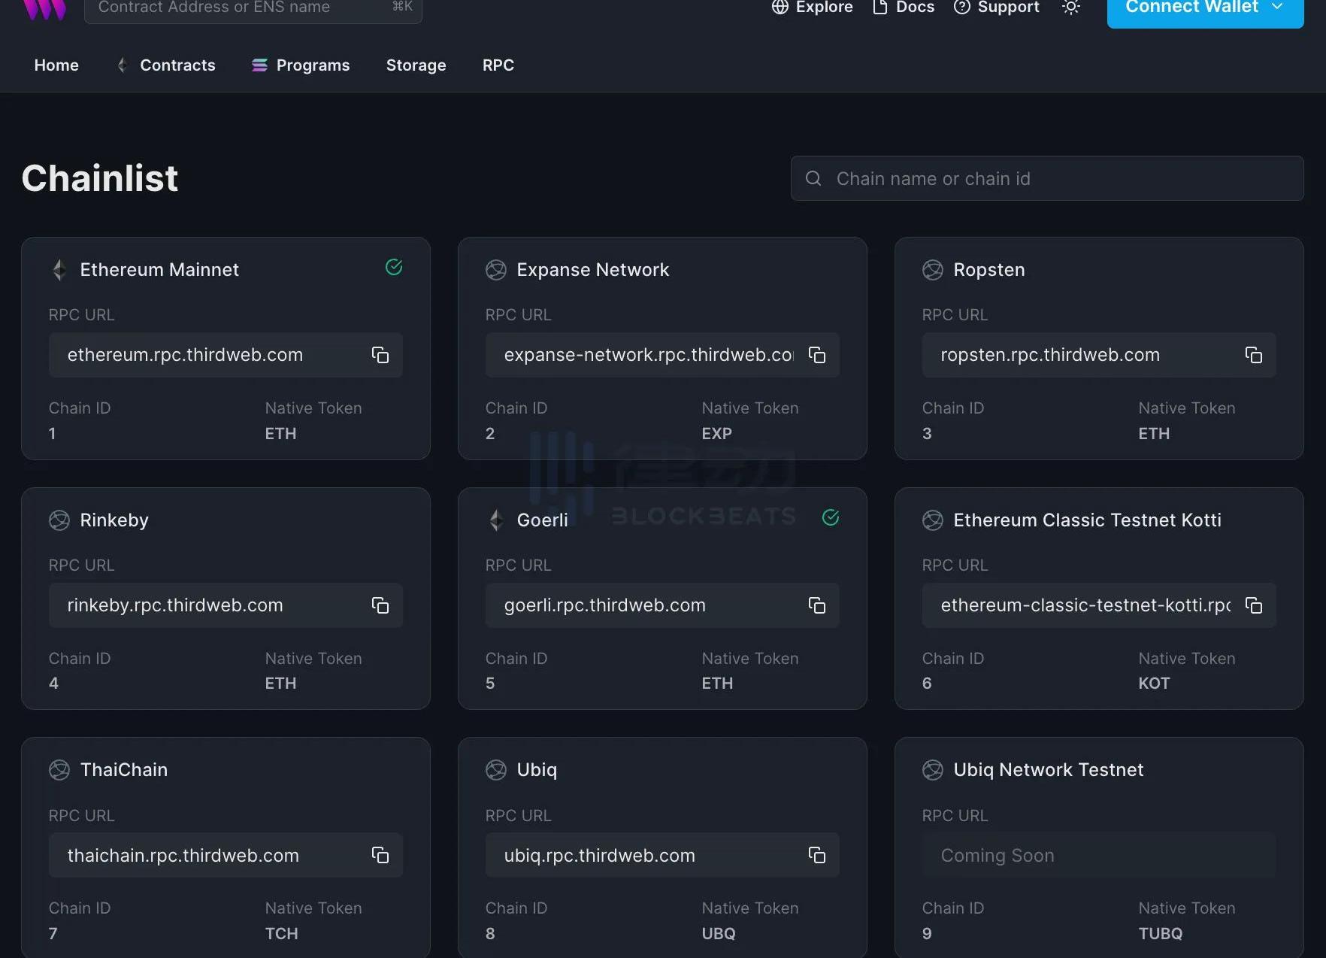This screenshot has width=1326, height=958.
Task: Click the Contract Address or ENS name field
Action: pos(241,8)
